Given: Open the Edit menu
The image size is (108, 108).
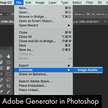Looking at the screenshot, I should 28,2.
